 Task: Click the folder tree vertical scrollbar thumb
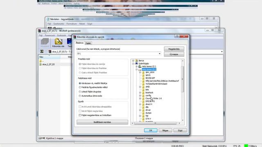[183, 79]
